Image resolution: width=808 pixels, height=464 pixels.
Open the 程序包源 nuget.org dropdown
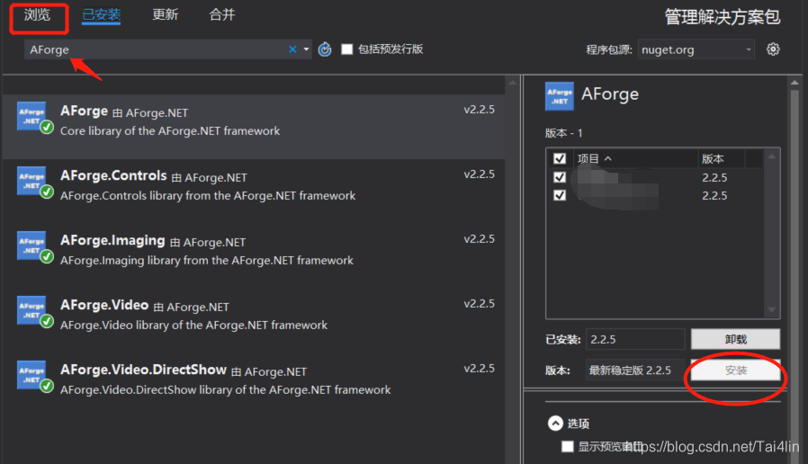696,49
